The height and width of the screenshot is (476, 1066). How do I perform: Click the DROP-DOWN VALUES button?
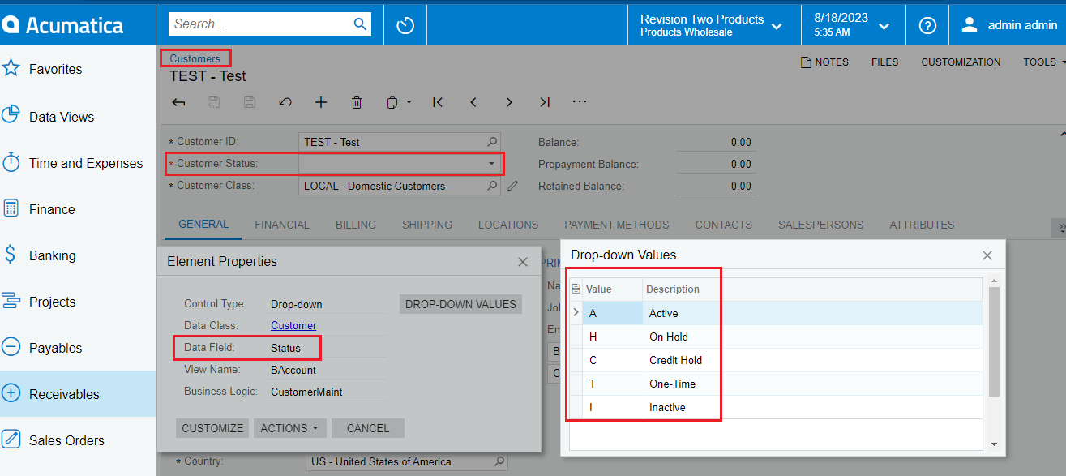pos(460,304)
